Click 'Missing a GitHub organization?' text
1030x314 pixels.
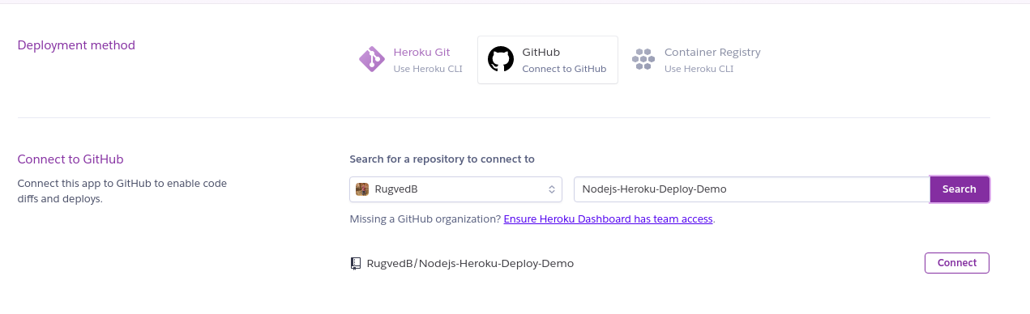tap(425, 219)
